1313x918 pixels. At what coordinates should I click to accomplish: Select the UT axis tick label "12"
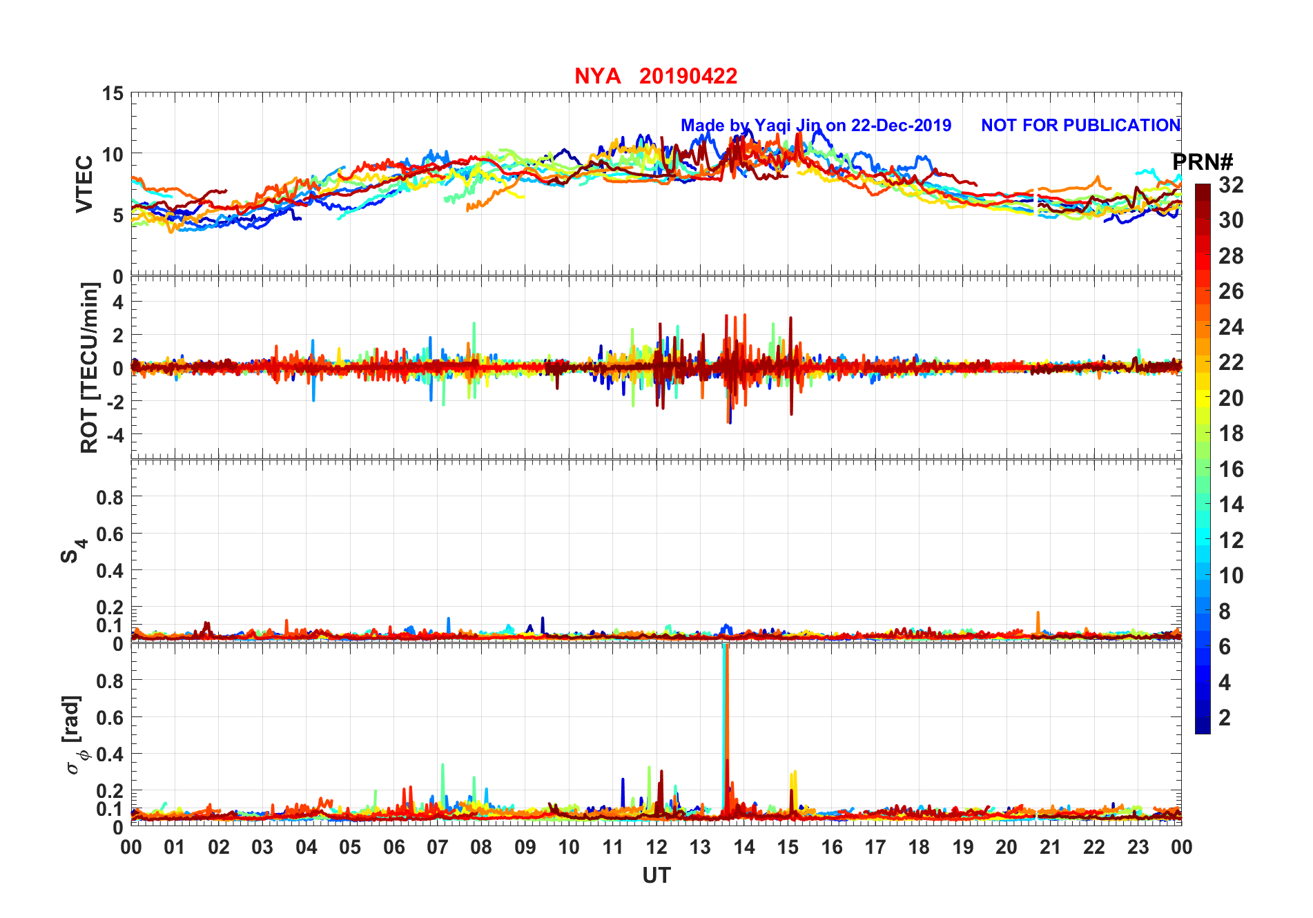(x=656, y=847)
